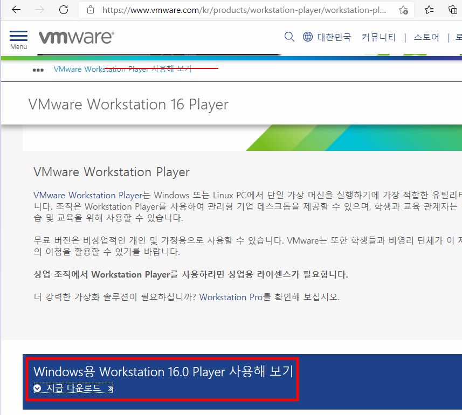Click the Windows용 Workstation 16.0 Player heading
Viewport: 462px width, 415px height.
(x=163, y=371)
